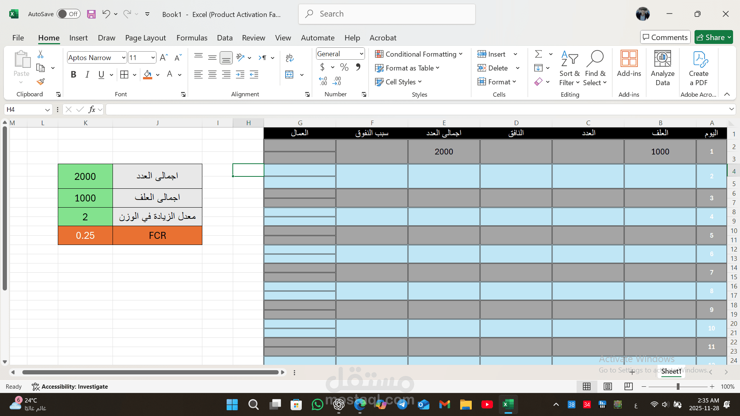Select the Sheet1 tab

pyautogui.click(x=671, y=371)
